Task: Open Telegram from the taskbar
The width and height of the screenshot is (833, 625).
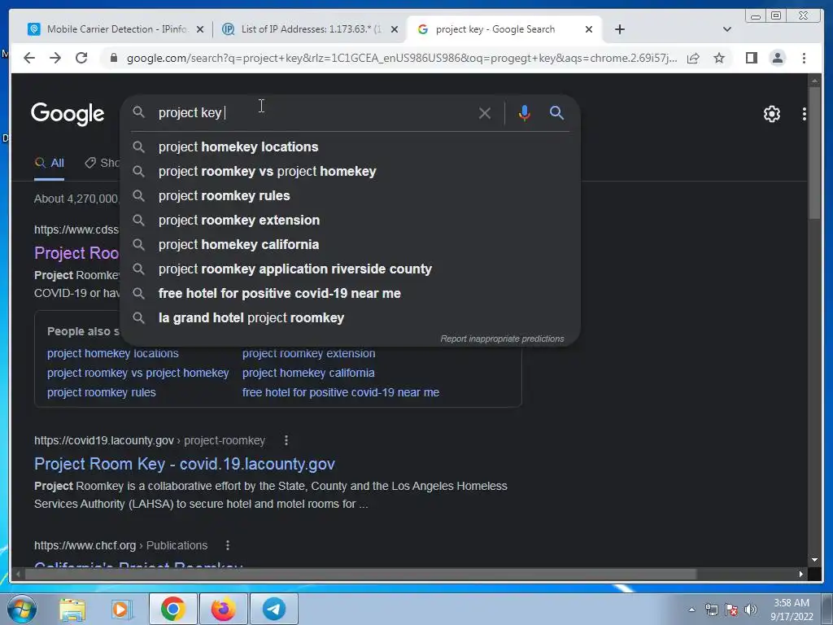Action: (273, 609)
